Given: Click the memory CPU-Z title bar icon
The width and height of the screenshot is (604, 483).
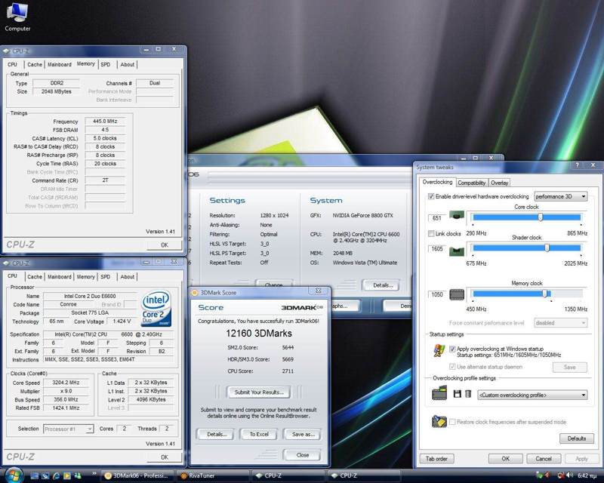Looking at the screenshot, I should pos(6,51).
